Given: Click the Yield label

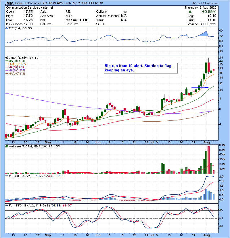Looking at the screenshot, I should point(100,20).
